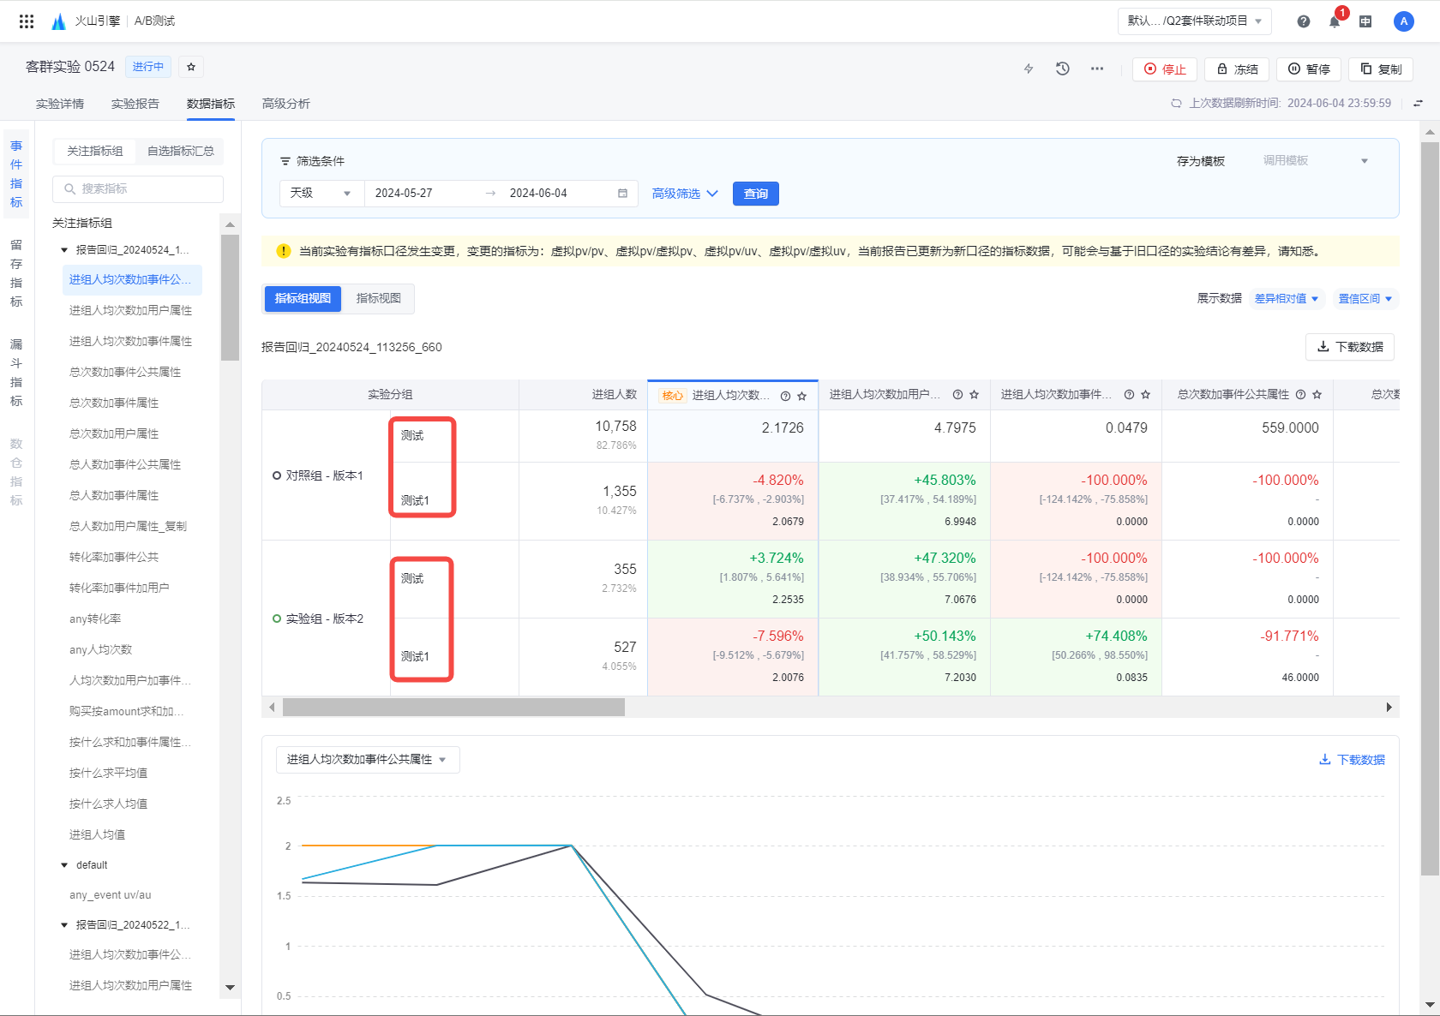Image resolution: width=1440 pixels, height=1016 pixels.
Task: Open the more options ellipsis
Action: coord(1097,69)
